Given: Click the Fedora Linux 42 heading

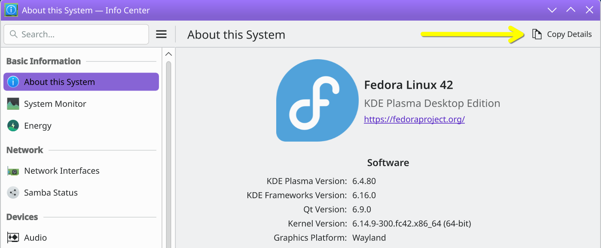Looking at the screenshot, I should (409, 85).
